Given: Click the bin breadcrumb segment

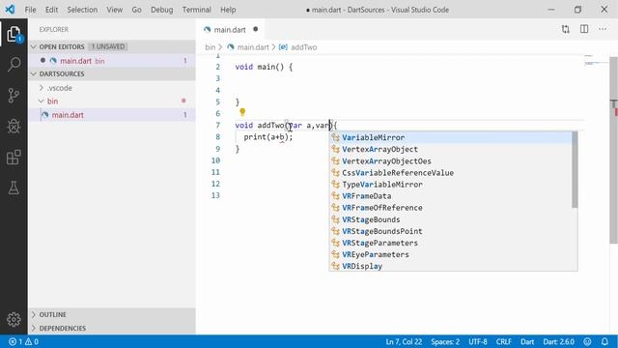Looking at the screenshot, I should 211,47.
